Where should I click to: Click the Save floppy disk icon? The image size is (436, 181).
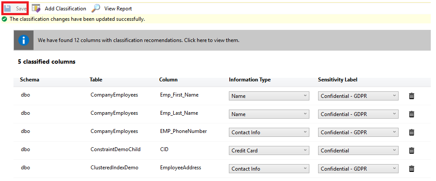(x=7, y=8)
